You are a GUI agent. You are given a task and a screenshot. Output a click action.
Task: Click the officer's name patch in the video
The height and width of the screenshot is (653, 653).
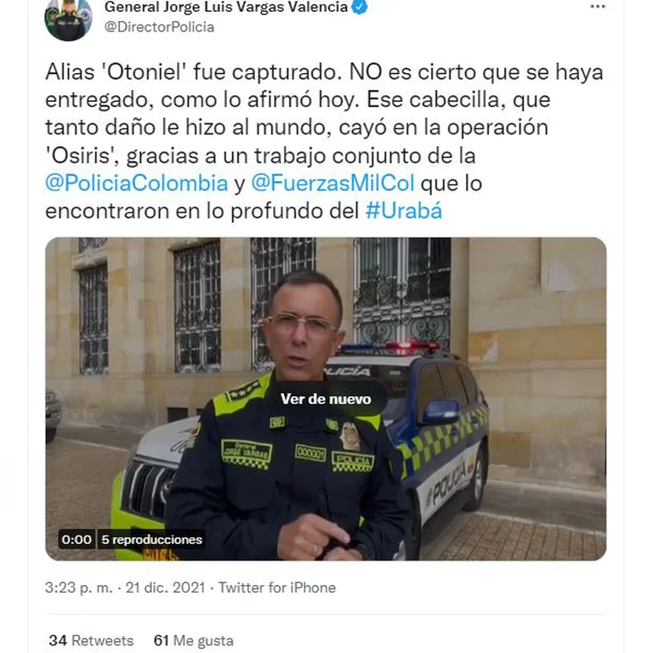(247, 453)
